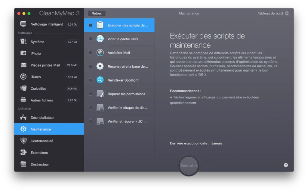Image resolution: width=308 pixels, height=192 pixels.
Task: Click the Réparer les permissions icon
Action: 100,94
